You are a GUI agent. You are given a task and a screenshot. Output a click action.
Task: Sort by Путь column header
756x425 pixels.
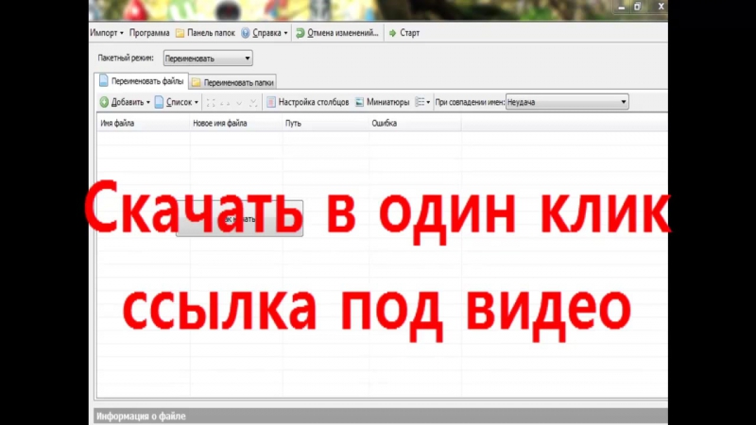click(325, 124)
